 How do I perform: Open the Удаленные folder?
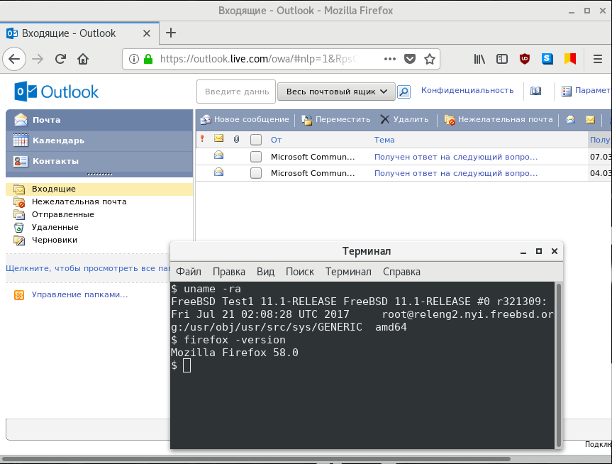(55, 227)
